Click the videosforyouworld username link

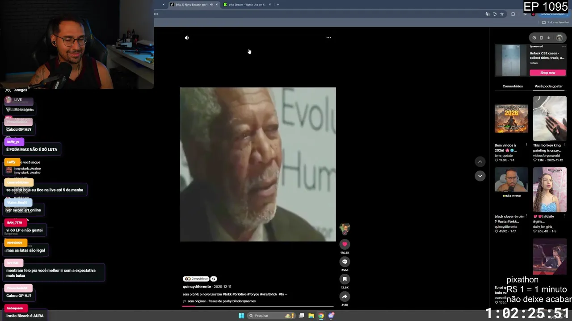coord(546,156)
